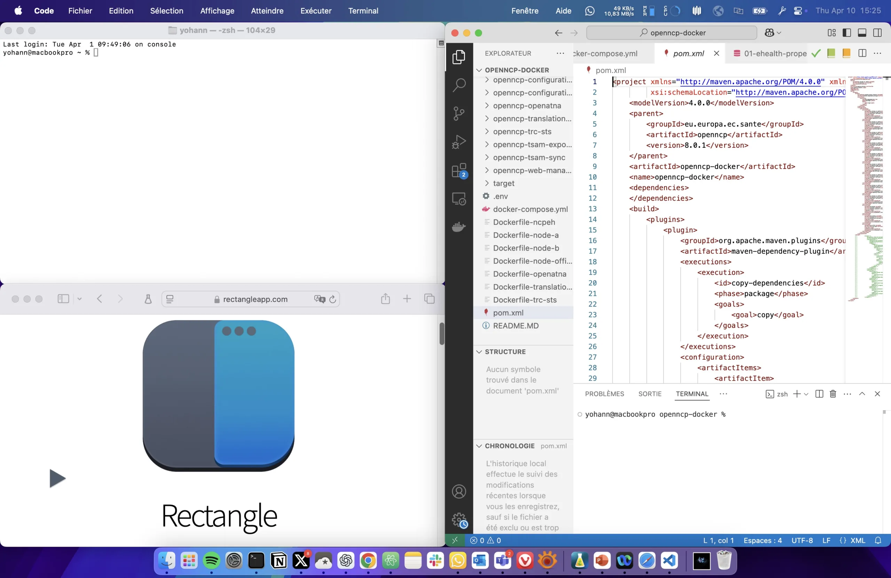
Task: Open Dockerfile-ncpeh in the explorer
Action: 523,222
